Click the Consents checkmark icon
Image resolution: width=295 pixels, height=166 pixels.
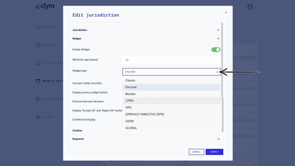point(38,45)
